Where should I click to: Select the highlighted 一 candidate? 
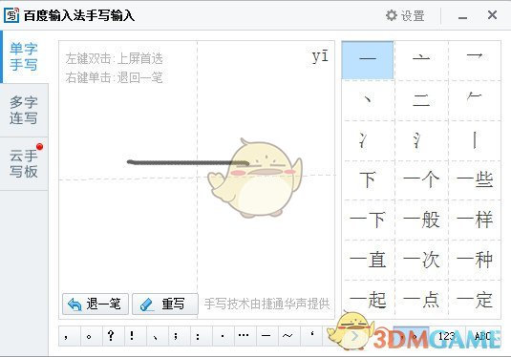(x=368, y=60)
